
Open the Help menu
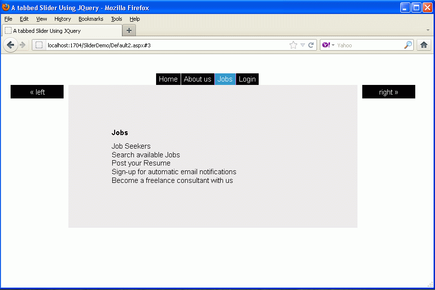coord(135,19)
